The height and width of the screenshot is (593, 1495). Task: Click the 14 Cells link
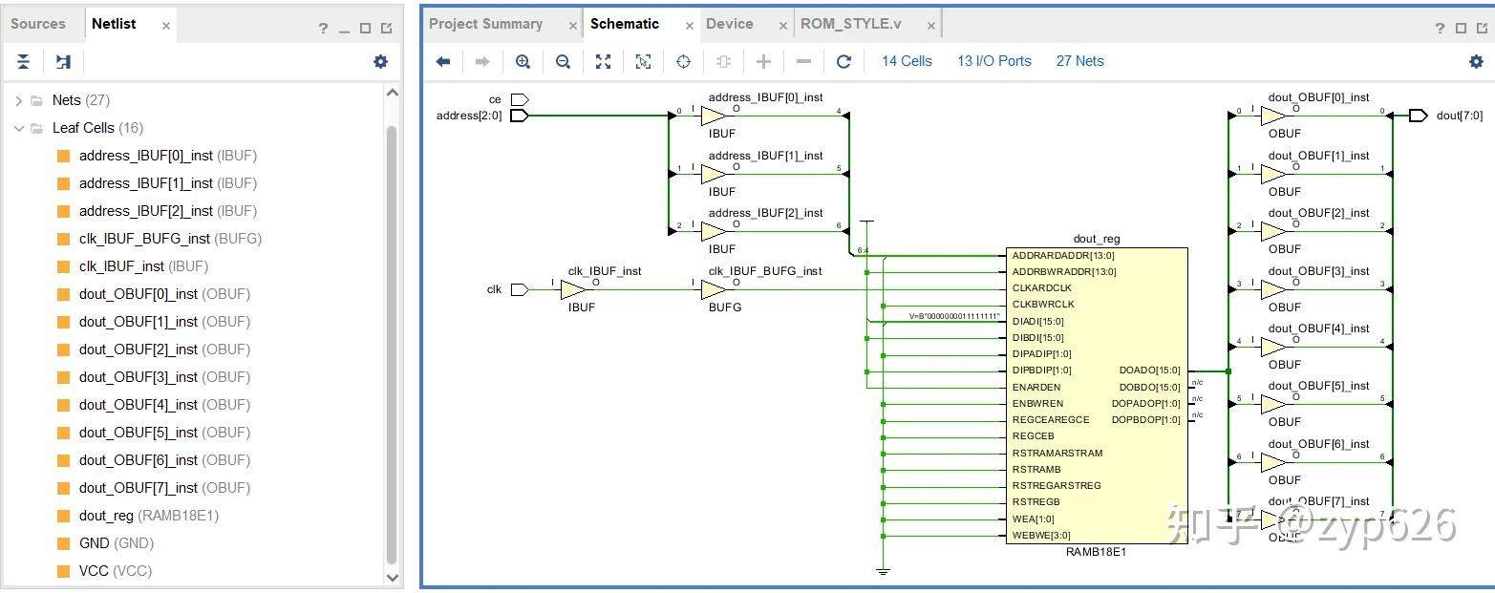coord(907,61)
